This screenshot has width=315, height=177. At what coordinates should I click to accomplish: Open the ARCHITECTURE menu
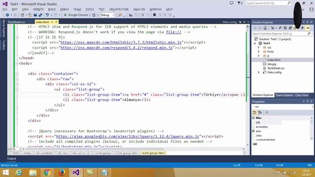(119, 9)
